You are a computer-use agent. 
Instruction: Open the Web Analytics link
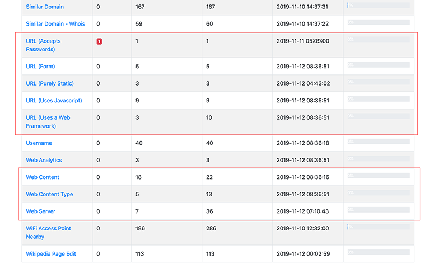pos(44,160)
